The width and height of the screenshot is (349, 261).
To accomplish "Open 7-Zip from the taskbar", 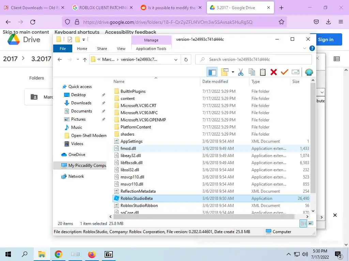I will tap(109, 254).
